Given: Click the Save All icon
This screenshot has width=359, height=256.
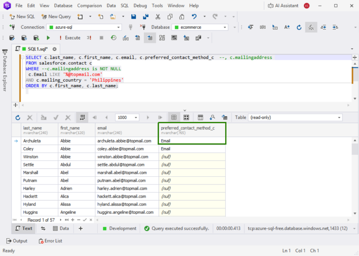Looking at the screenshot, I should click(x=145, y=16).
